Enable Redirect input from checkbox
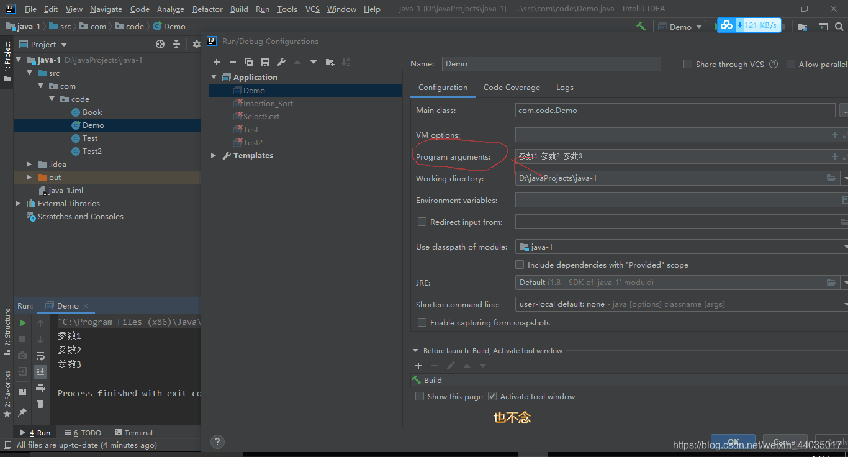The width and height of the screenshot is (848, 457). click(422, 222)
